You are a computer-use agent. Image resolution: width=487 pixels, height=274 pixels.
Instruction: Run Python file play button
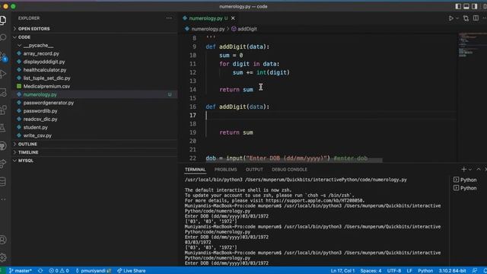[x=451, y=18]
